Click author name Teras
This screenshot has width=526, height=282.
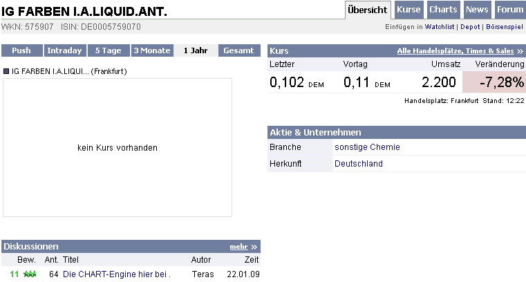coord(203,274)
